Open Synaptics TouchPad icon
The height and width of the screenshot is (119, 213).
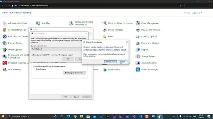(5, 63)
